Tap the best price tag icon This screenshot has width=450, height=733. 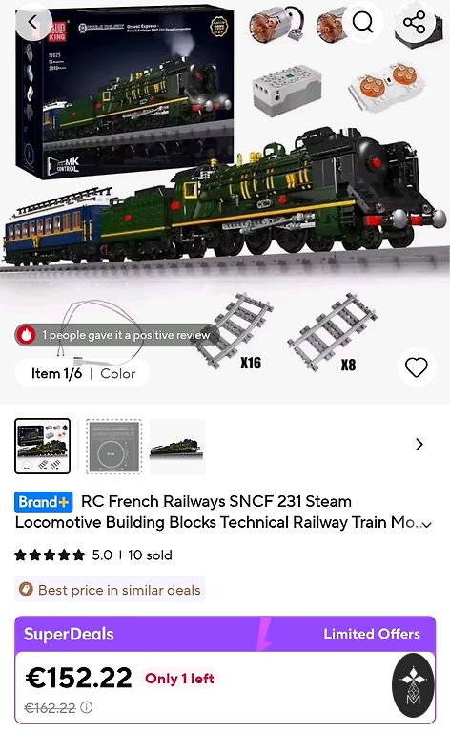click(26, 589)
